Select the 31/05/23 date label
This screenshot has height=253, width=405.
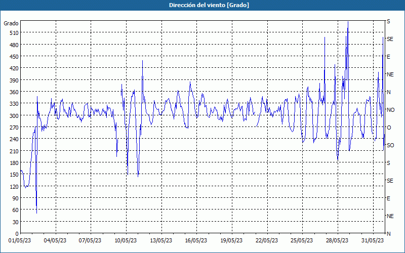373,241
